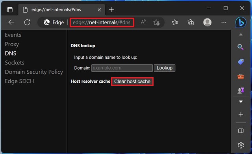Open the profile avatar
The height and width of the screenshot is (154, 252).
[208, 22]
